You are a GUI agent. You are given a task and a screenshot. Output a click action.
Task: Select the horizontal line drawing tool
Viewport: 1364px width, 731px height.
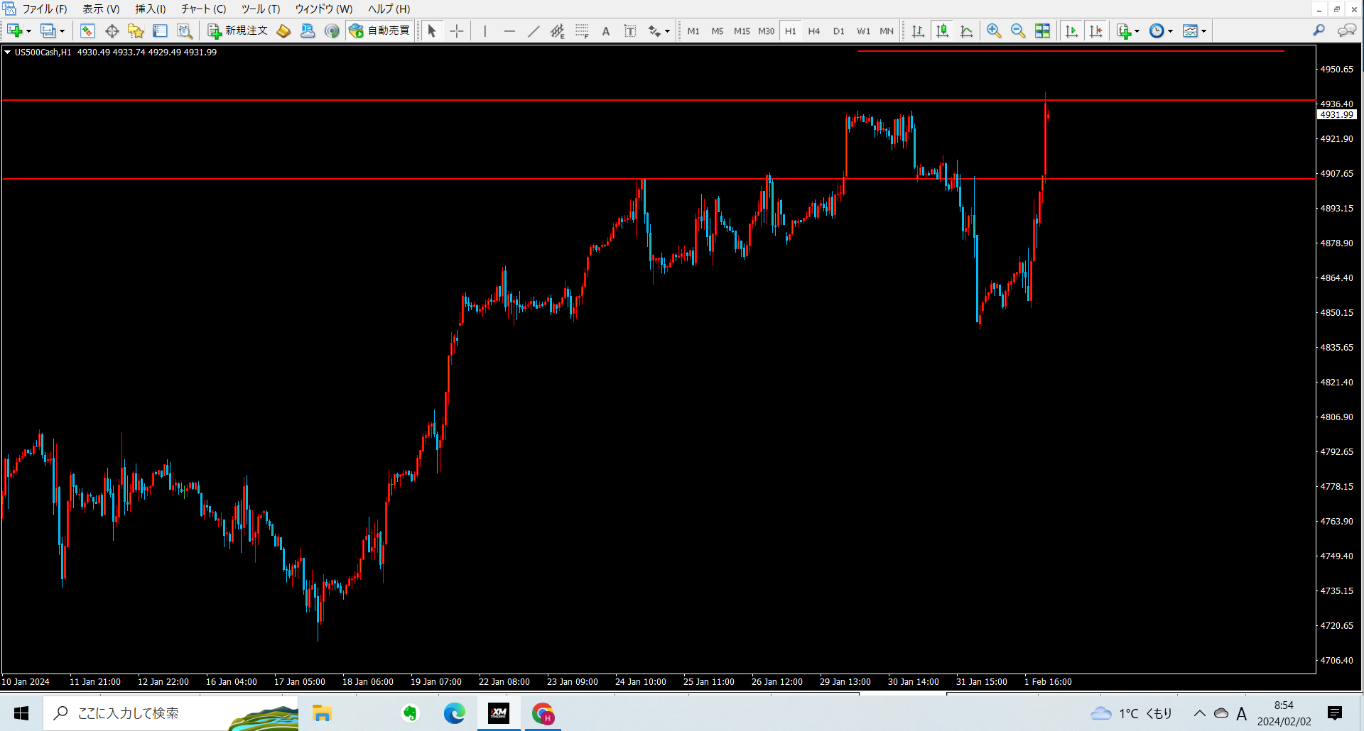coord(509,31)
